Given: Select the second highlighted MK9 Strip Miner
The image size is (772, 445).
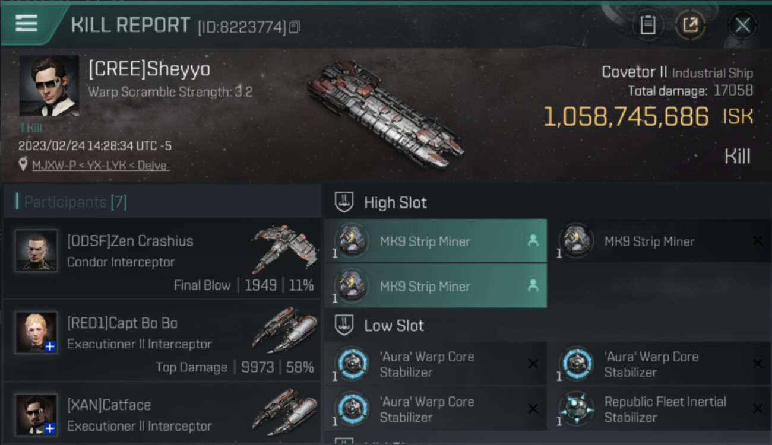Looking at the screenshot, I should 435,286.
